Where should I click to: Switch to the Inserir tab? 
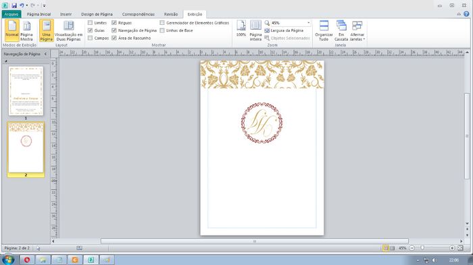[66, 14]
